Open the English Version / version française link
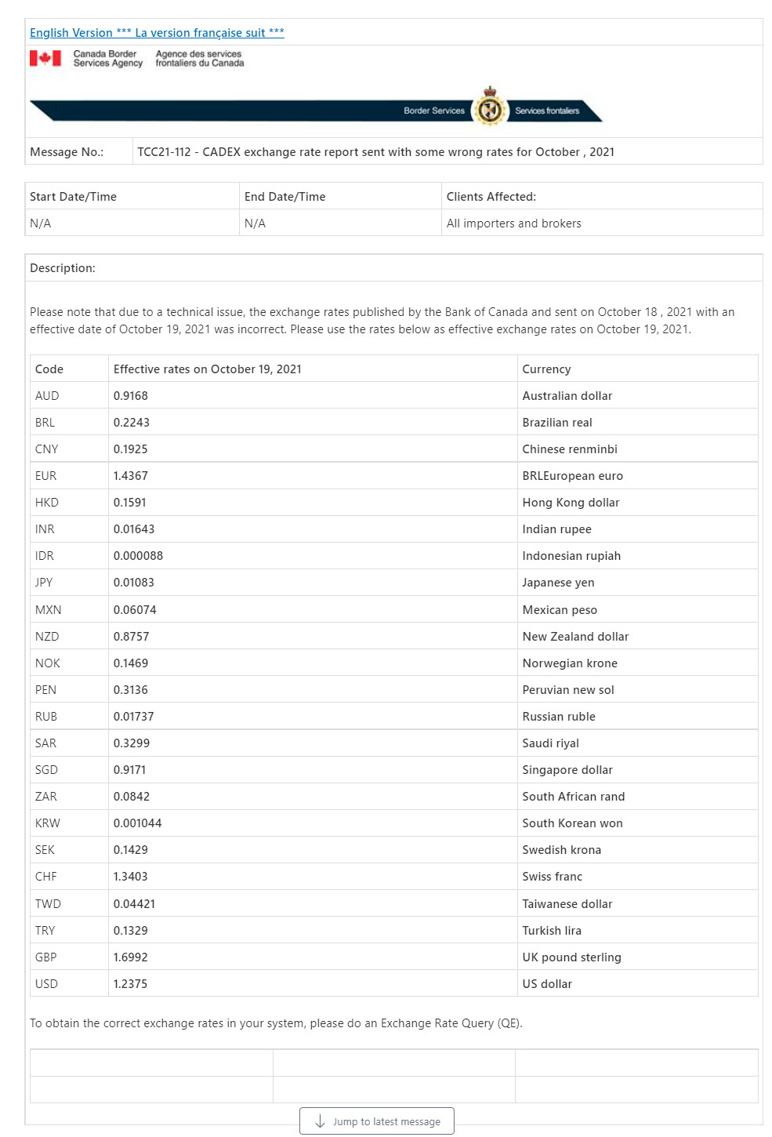This screenshot has width=772, height=1137. (x=157, y=33)
